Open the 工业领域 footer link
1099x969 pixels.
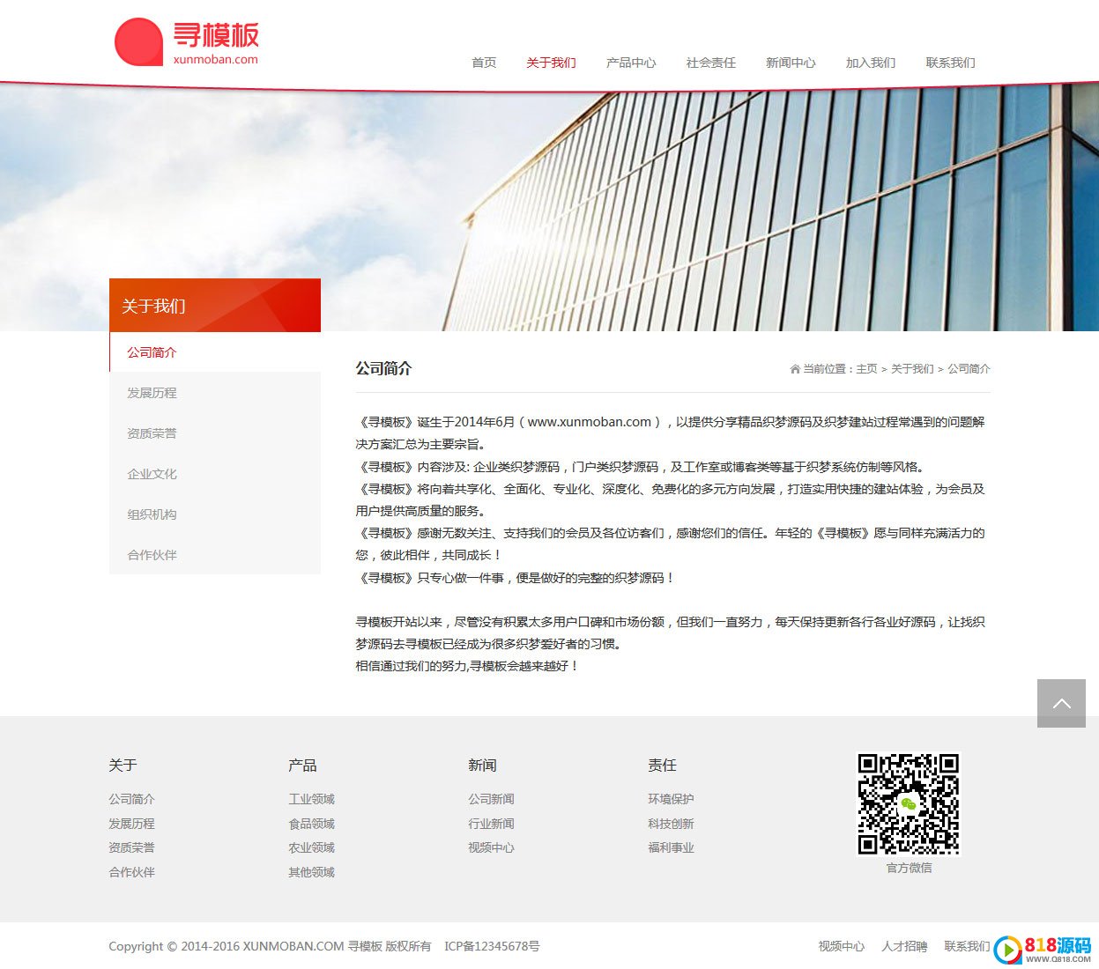tap(312, 799)
